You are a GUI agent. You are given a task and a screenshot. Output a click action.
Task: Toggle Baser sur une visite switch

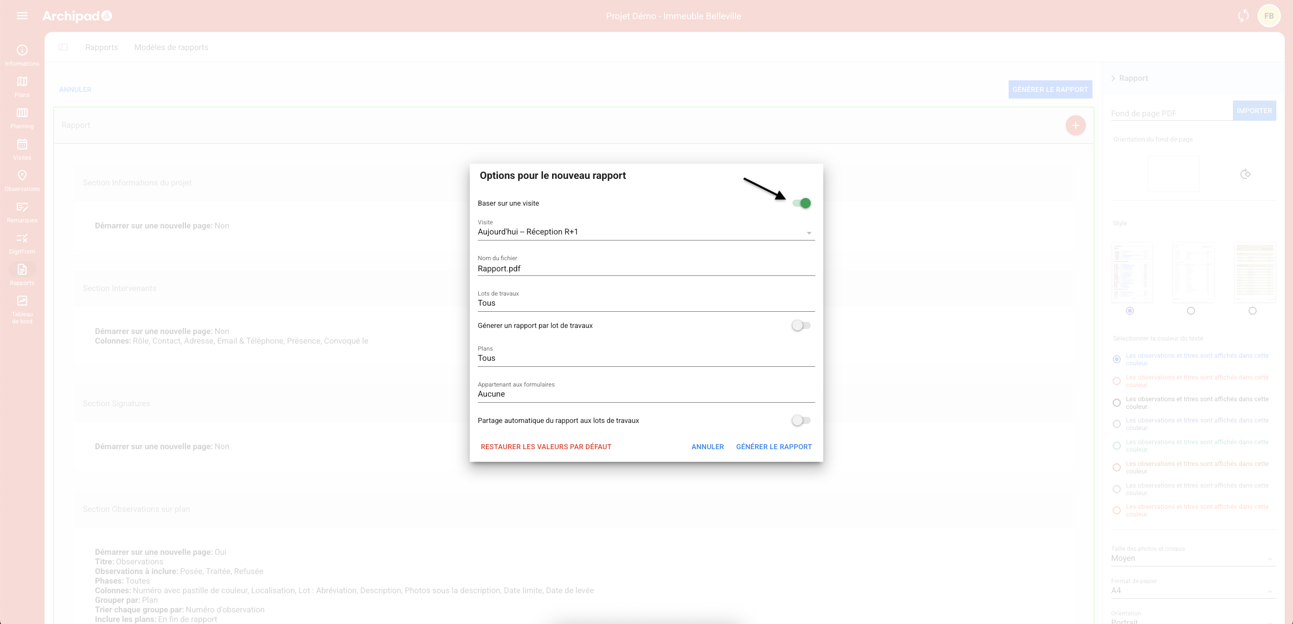(x=802, y=203)
